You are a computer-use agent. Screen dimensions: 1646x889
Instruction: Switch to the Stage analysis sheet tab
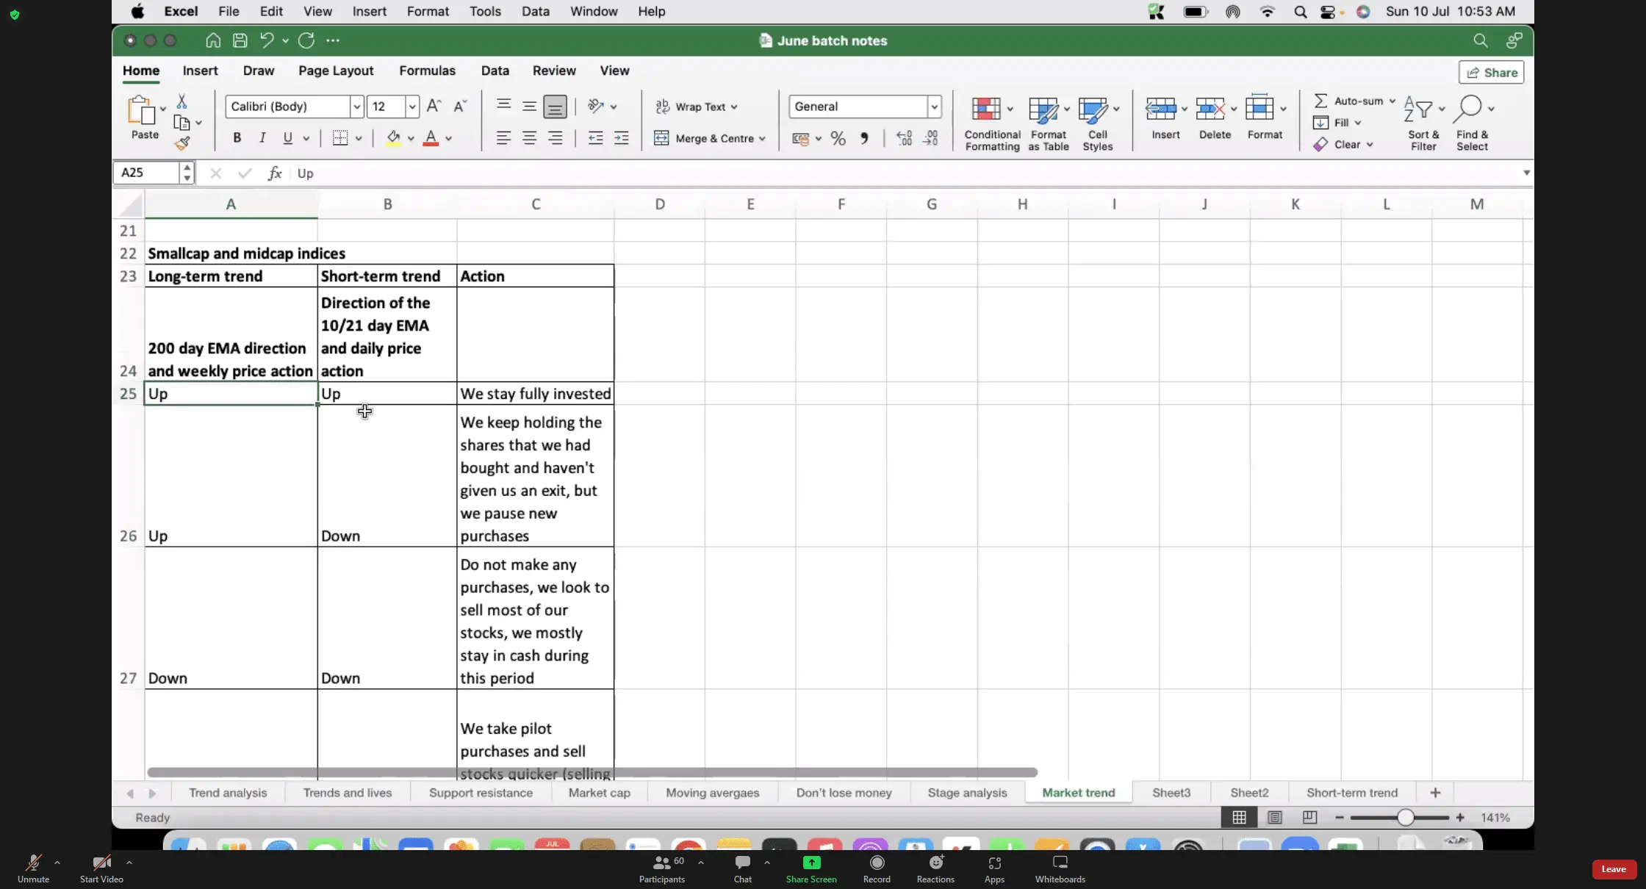967,793
